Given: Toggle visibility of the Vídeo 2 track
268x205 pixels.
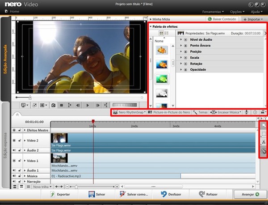Looking at the screenshot, I should [14, 140].
